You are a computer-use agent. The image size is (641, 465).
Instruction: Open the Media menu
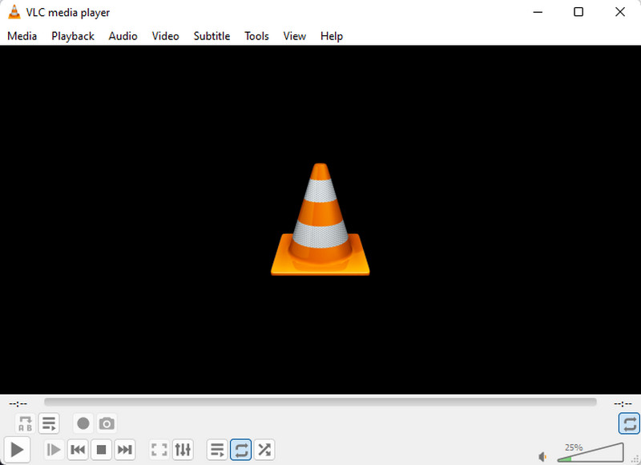[22, 36]
